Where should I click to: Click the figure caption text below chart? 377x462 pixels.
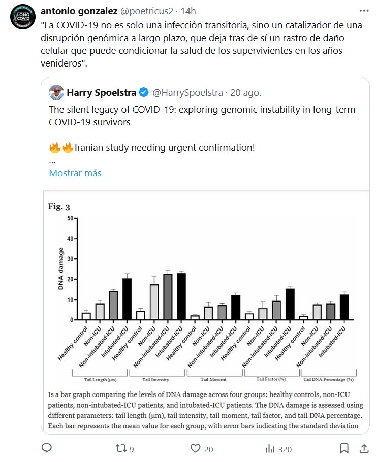(x=203, y=410)
